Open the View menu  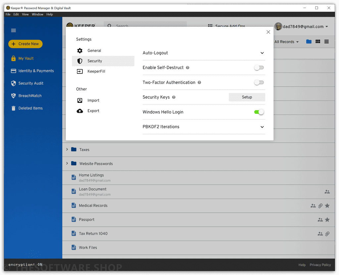click(x=25, y=15)
